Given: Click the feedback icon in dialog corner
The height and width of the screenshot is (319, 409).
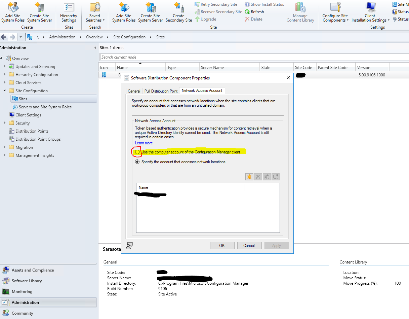Looking at the screenshot, I should click(129, 245).
